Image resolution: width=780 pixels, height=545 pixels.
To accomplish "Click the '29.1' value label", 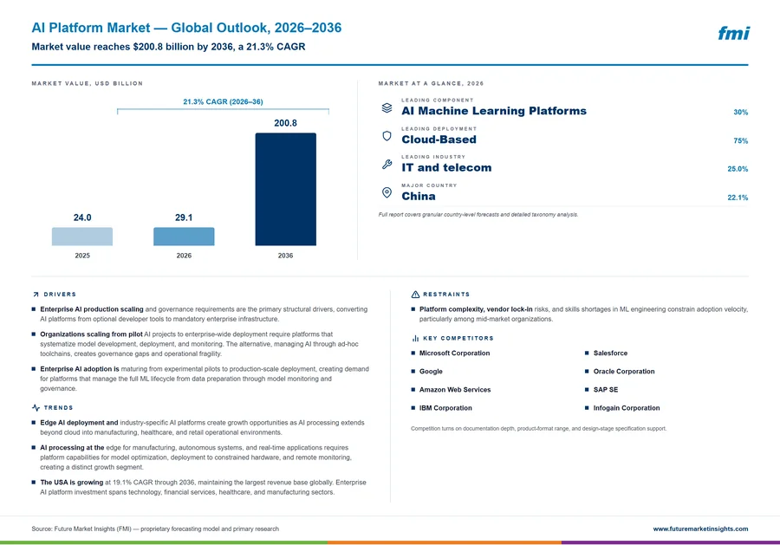I will pyautogui.click(x=184, y=217).
